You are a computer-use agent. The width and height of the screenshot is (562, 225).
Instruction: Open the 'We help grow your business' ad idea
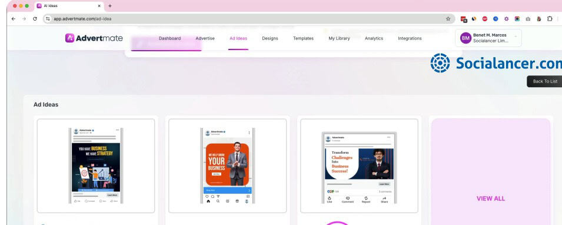tap(228, 166)
